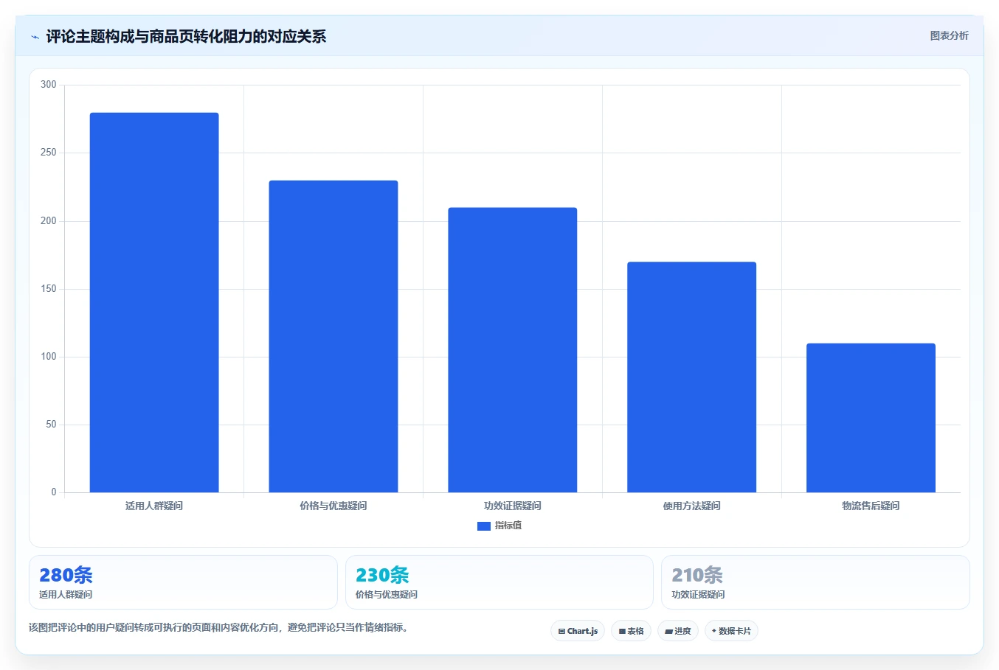Click the y-axis value 300
The height and width of the screenshot is (670, 999).
[49, 85]
